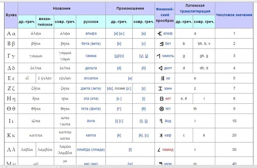This screenshot has width=257, height=168.
Task: Open the 'йота' link
Action: [91, 121]
